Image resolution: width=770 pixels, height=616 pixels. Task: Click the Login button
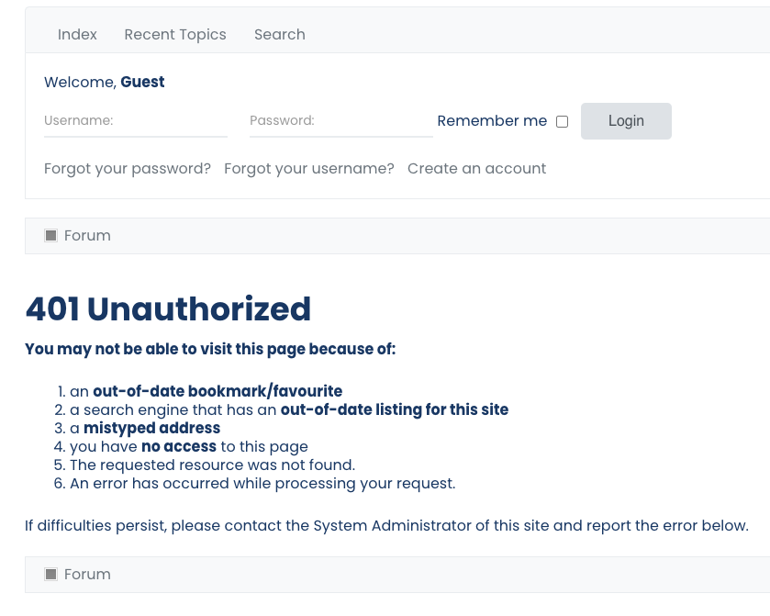click(x=626, y=121)
